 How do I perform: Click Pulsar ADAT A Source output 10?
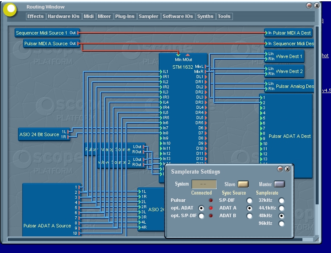(79, 233)
